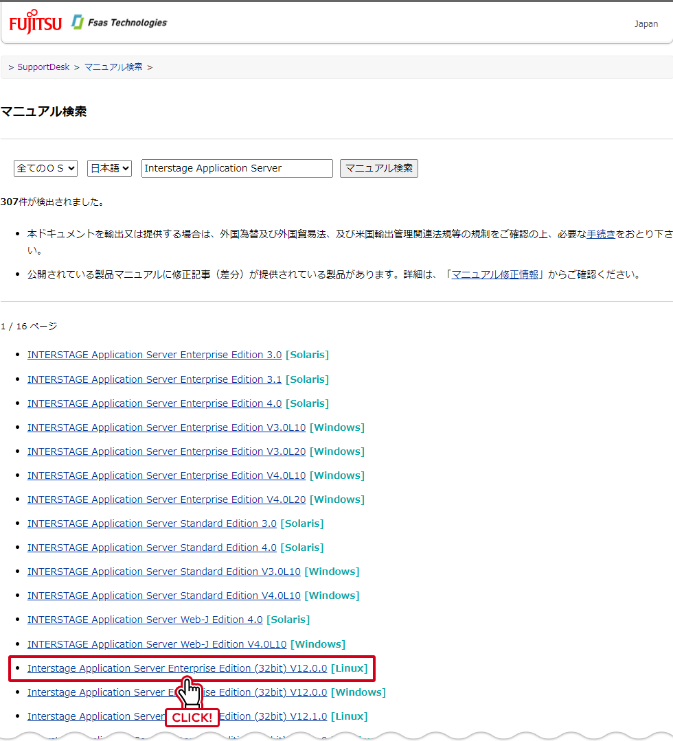This screenshot has height=741, width=673.
Task: Open Web-J Edition V4.0L10 Windows manual
Action: point(157,644)
